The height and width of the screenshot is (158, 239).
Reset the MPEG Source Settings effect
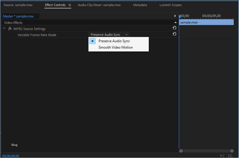point(175,28)
